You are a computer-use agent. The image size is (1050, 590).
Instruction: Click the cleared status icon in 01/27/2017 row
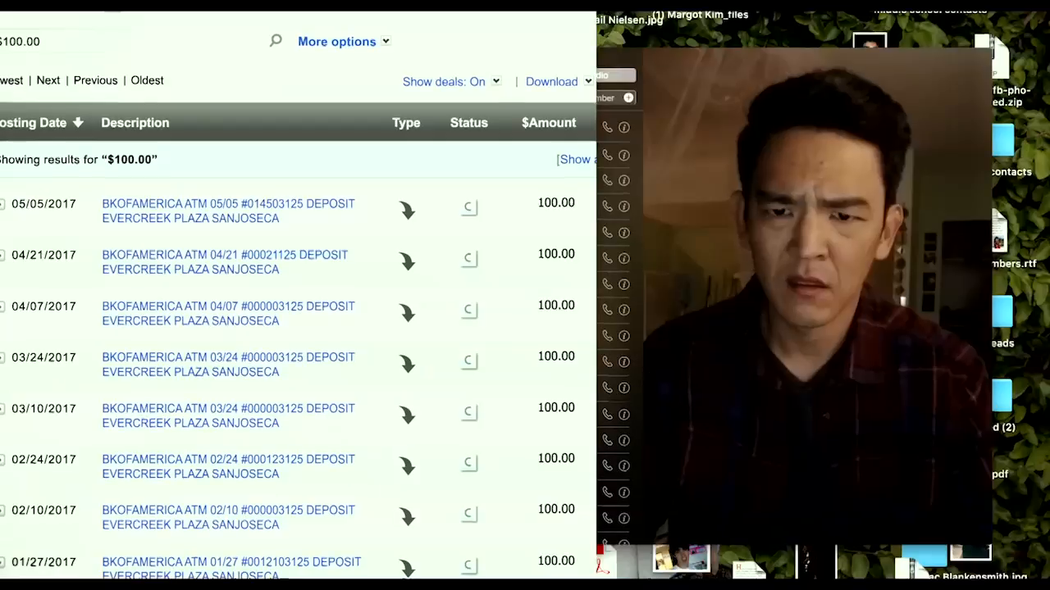click(469, 565)
